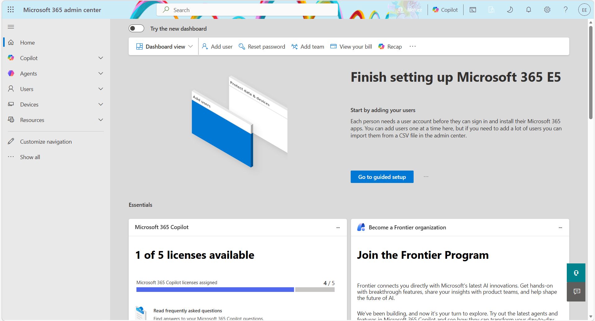
Task: Open Frontier organization card options menu
Action: (560, 228)
